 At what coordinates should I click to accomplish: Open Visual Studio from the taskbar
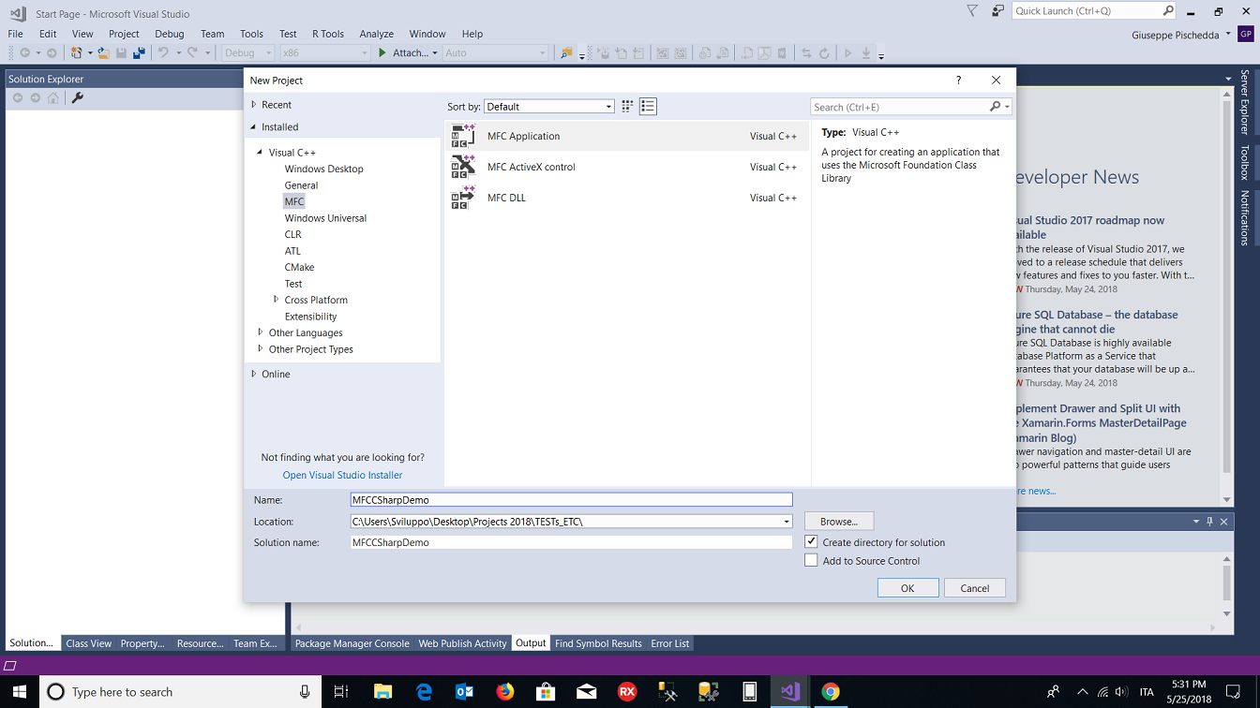coord(789,692)
